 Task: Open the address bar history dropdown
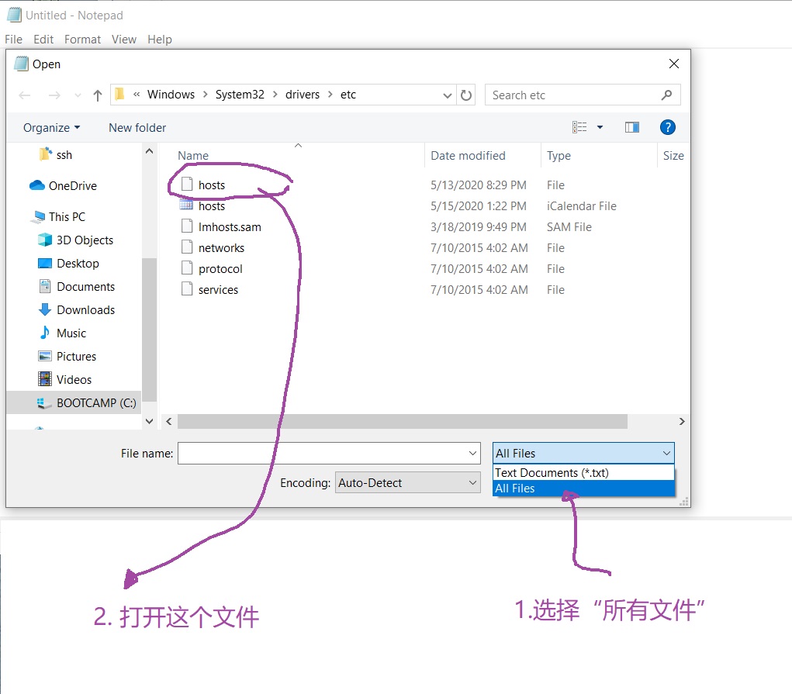click(x=448, y=95)
